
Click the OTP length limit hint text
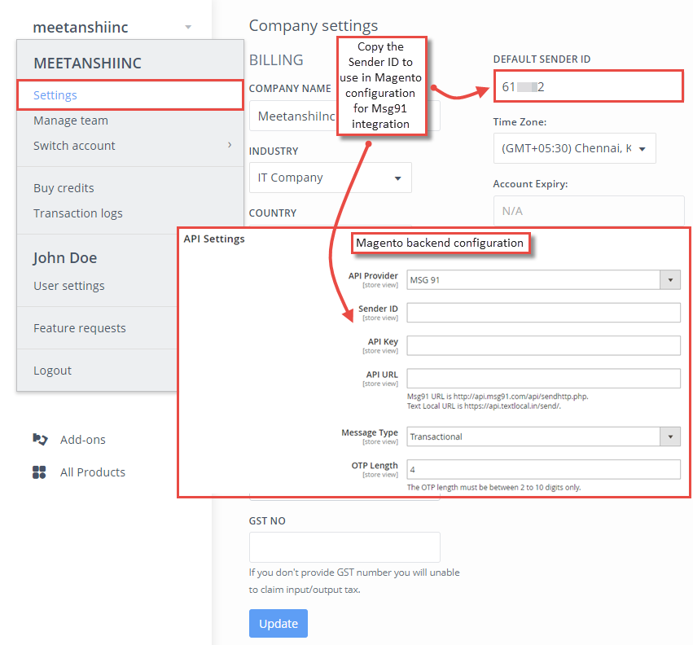click(x=493, y=487)
